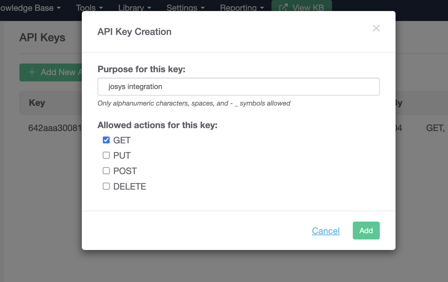
Task: Open the Knowledge Base dropdown menu
Action: (x=30, y=8)
